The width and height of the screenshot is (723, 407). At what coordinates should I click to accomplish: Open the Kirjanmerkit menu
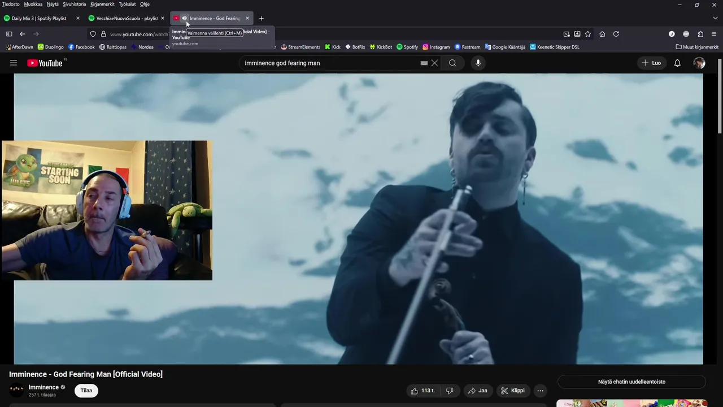(102, 4)
